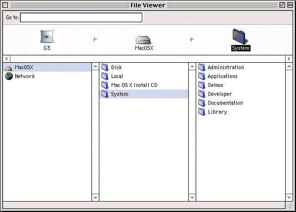Image resolution: width=296 pixels, height=212 pixels.
Task: Open the Network globe item
Action: point(20,76)
